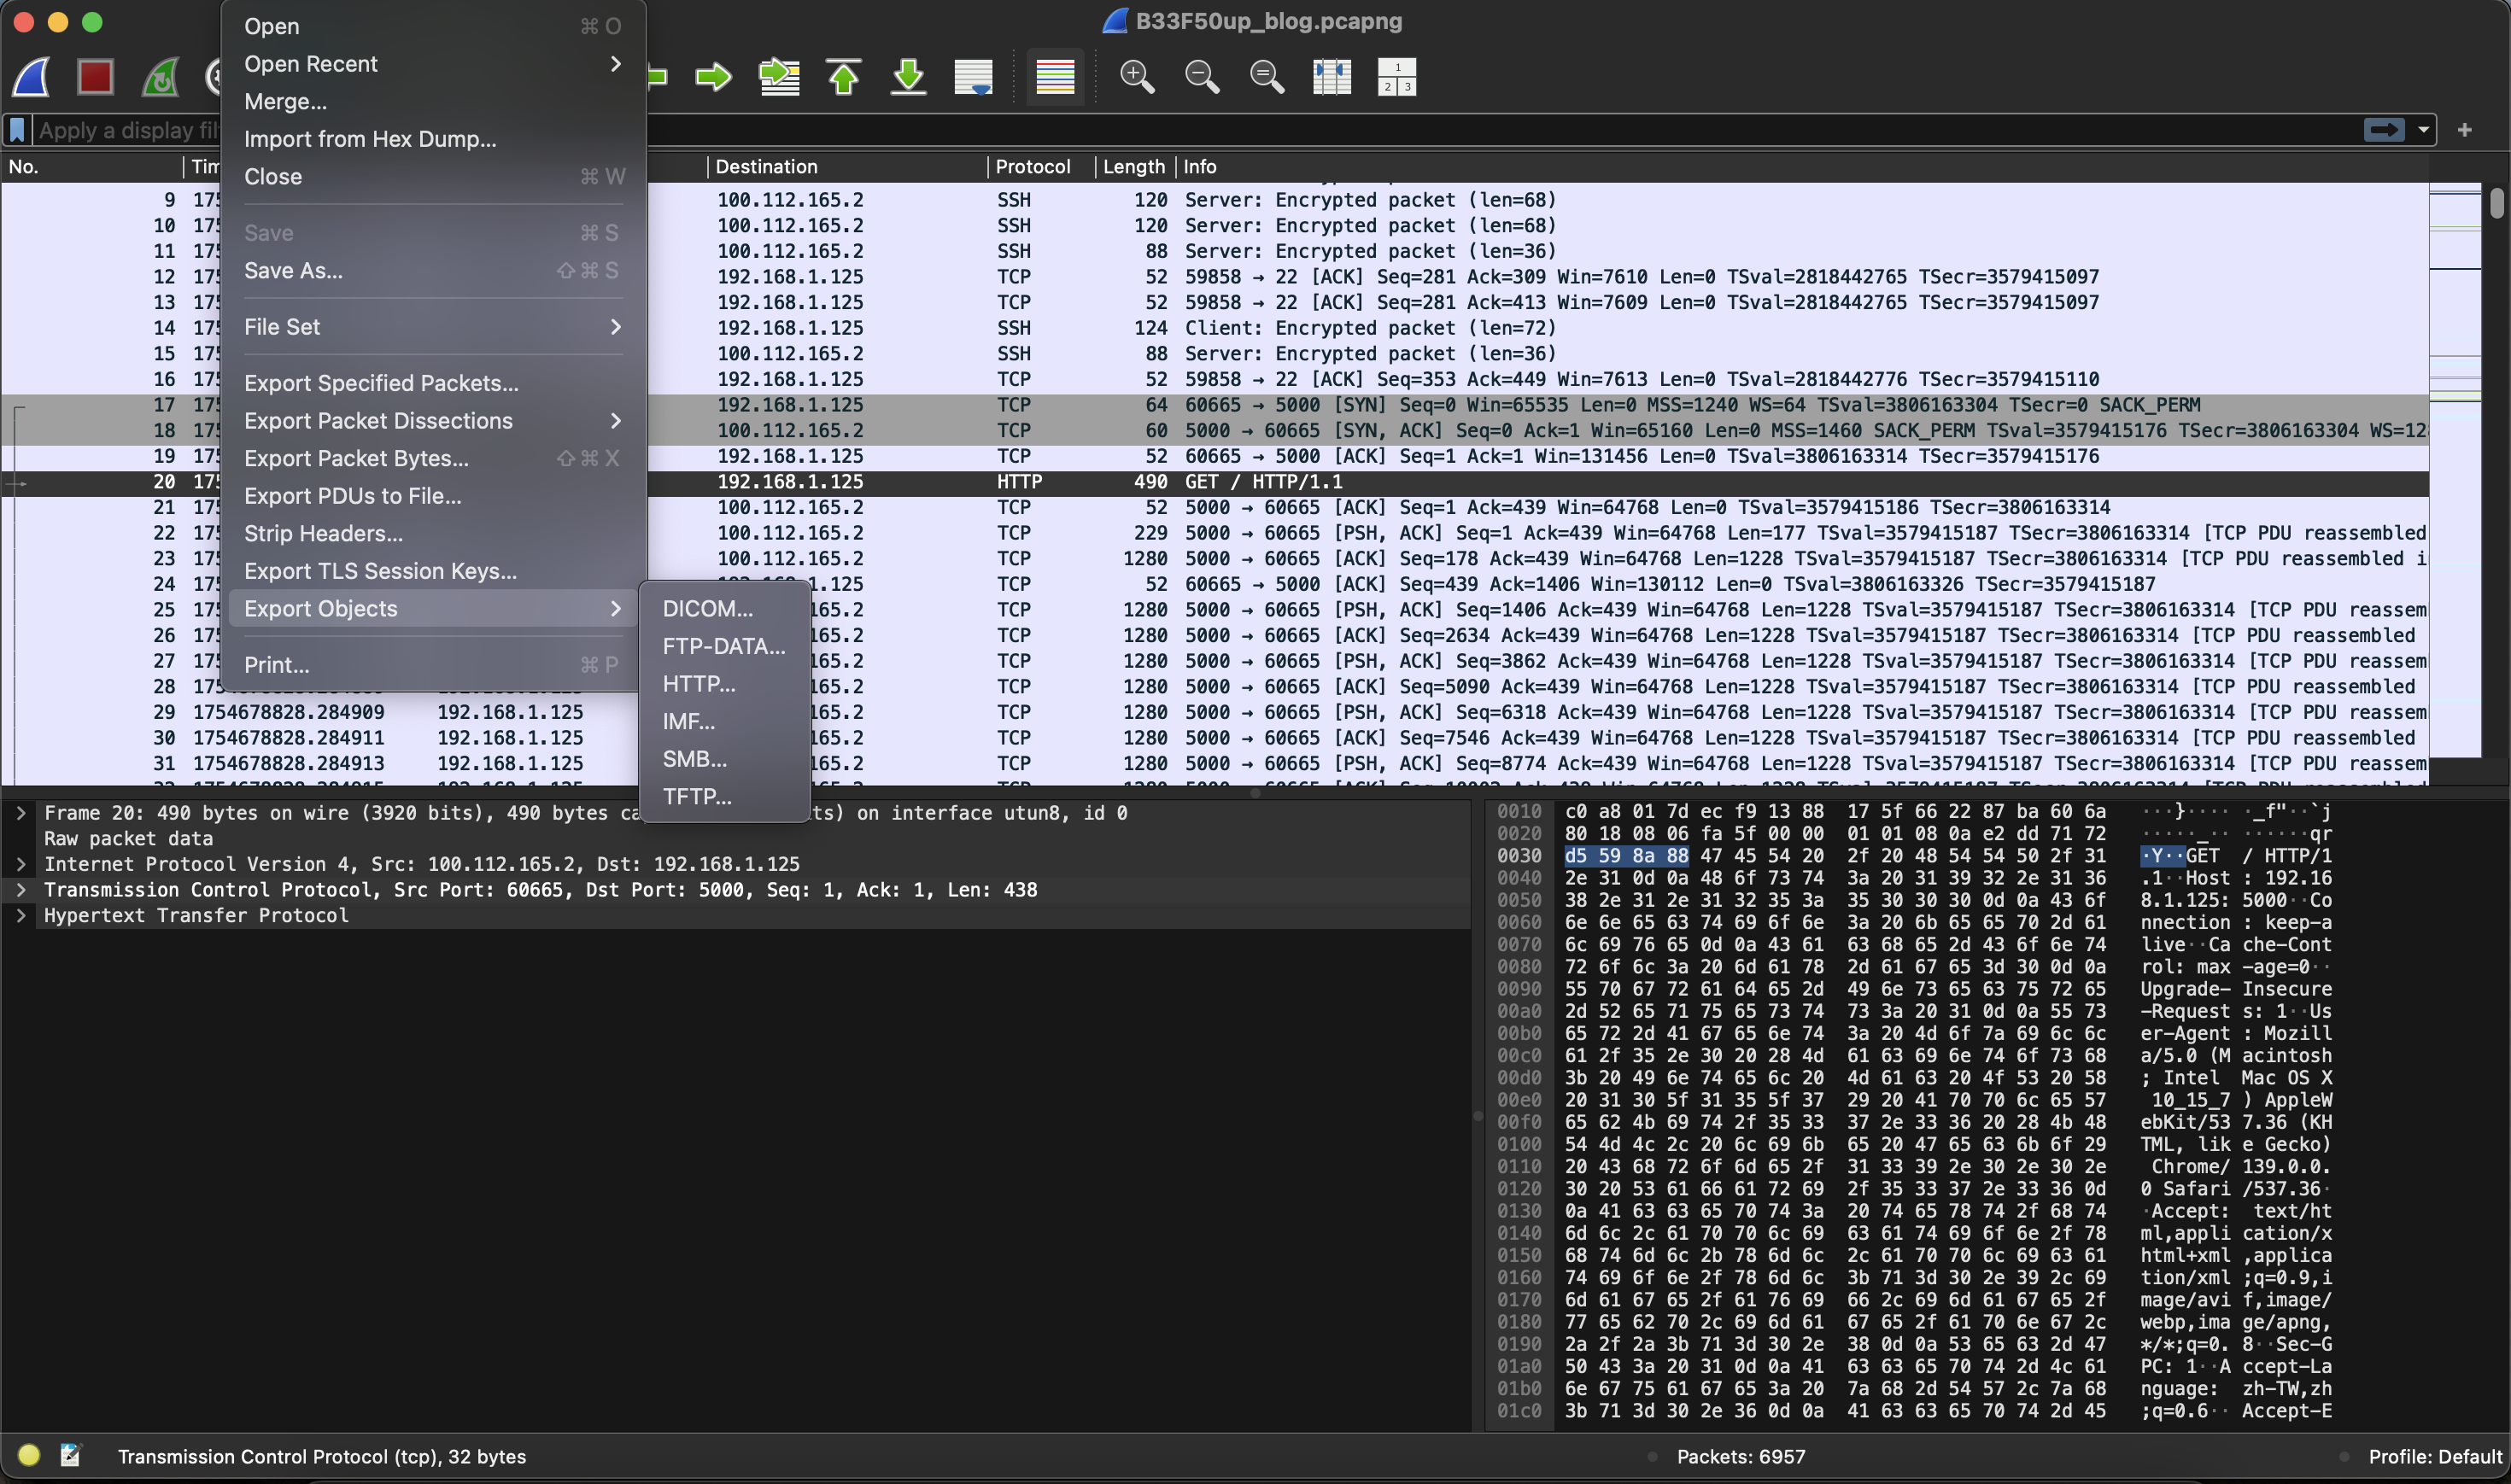Screen dimensions: 2511x1484
Task: Click the red Stop capture icon
Action: click(x=95, y=77)
